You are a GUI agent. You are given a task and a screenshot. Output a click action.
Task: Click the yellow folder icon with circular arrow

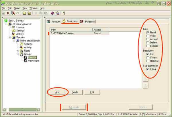point(29,13)
